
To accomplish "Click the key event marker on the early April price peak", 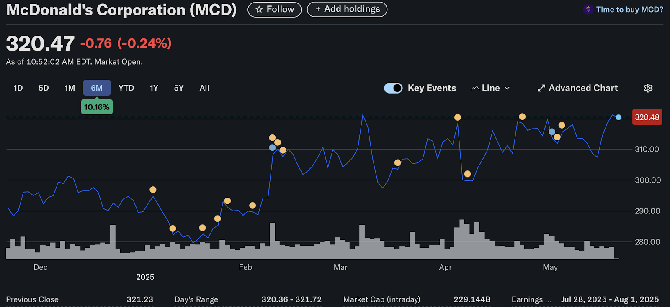I will [458, 117].
